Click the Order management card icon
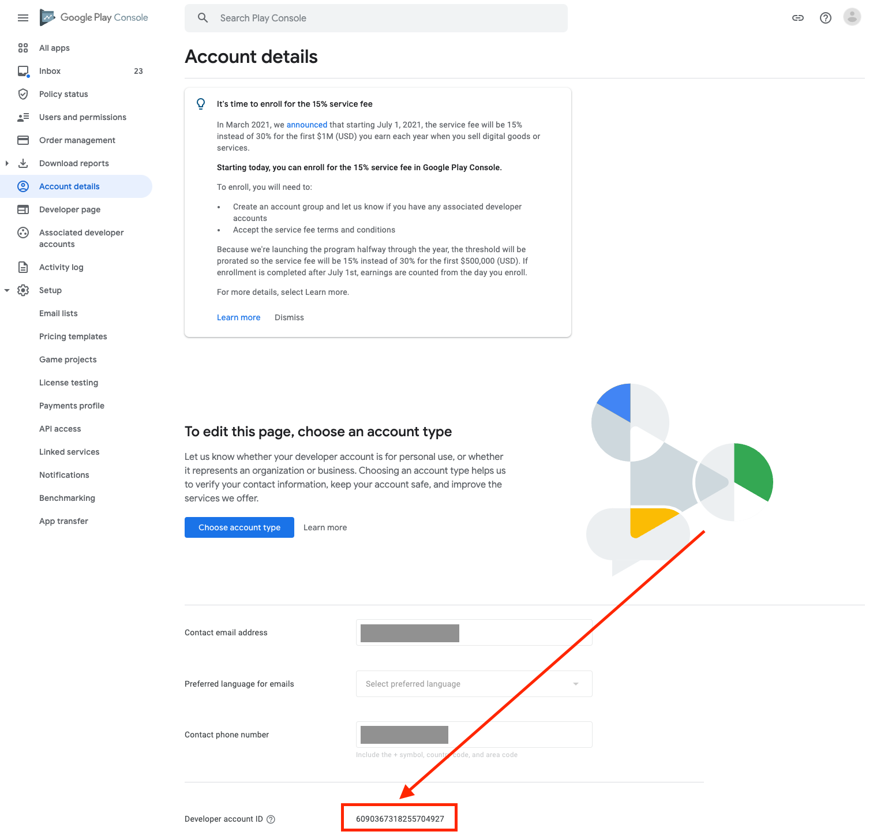 (23, 140)
